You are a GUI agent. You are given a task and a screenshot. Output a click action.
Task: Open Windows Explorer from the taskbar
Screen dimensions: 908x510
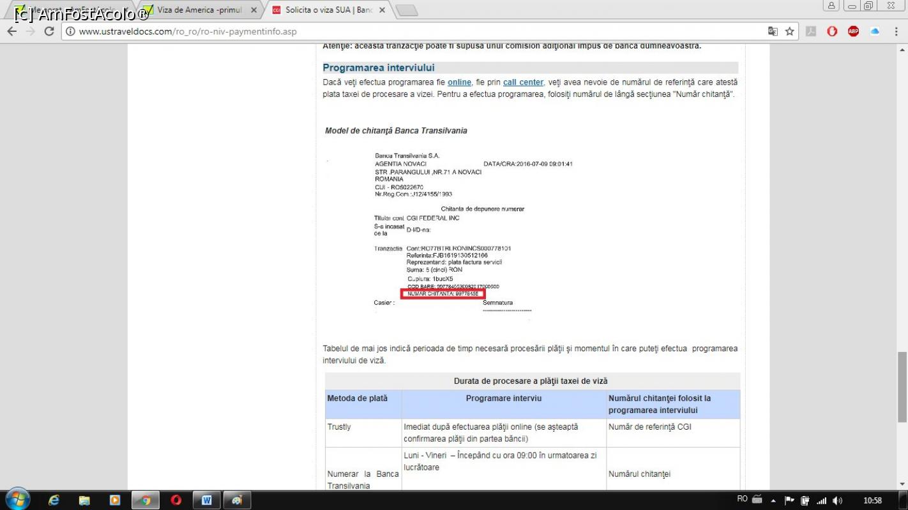[84, 500]
